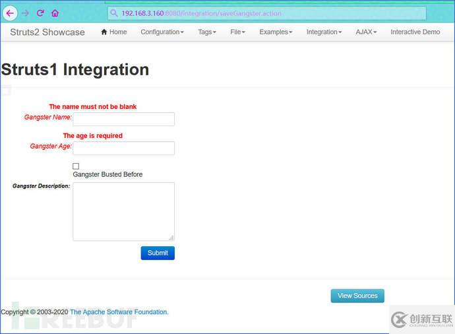Go to the browser home page icon
Screen dimensions: 455x334
pyautogui.click(x=55, y=13)
